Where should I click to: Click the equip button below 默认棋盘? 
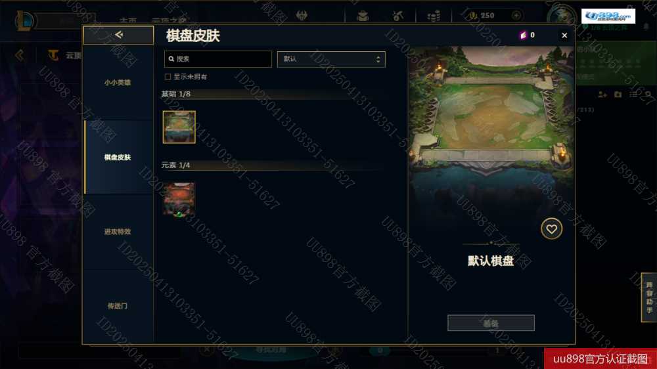(x=491, y=323)
